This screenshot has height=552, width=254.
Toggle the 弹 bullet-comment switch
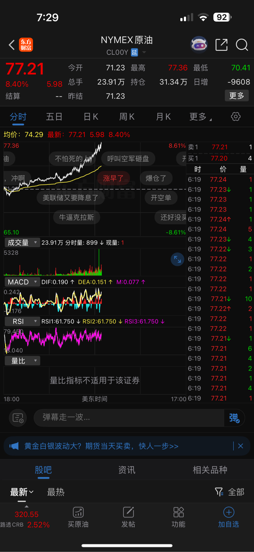tap(234, 418)
